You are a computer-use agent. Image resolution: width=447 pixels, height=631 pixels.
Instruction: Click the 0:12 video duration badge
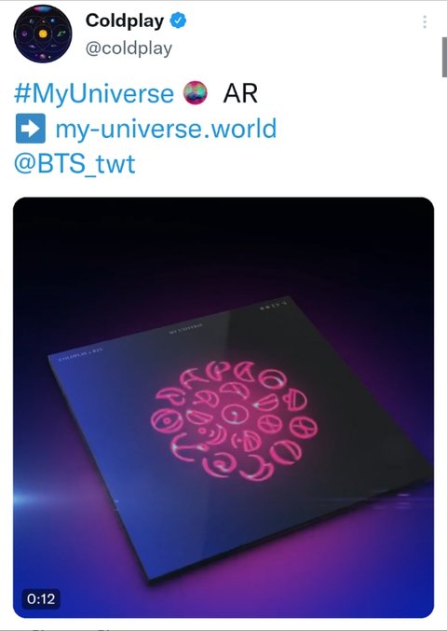pyautogui.click(x=41, y=599)
